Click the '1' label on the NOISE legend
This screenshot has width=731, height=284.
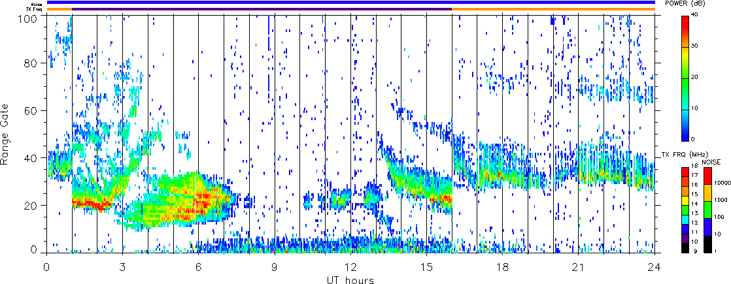click(715, 251)
